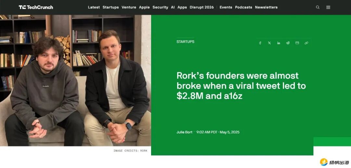Viewport: 351px width, 168px height.
Task: Open the hamburger menu icon
Action: point(328,7)
